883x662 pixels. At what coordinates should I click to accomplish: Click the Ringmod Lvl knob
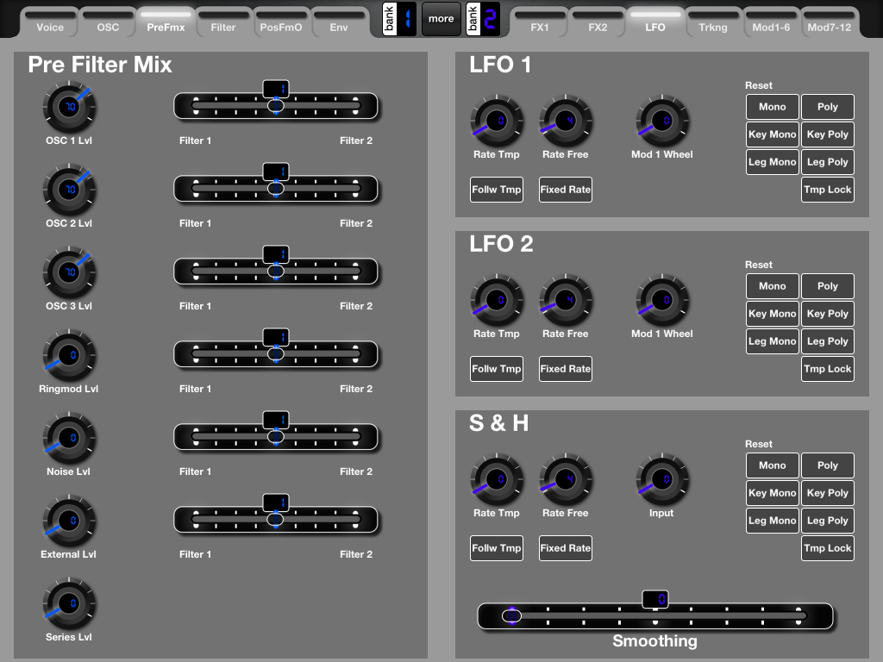click(x=69, y=355)
